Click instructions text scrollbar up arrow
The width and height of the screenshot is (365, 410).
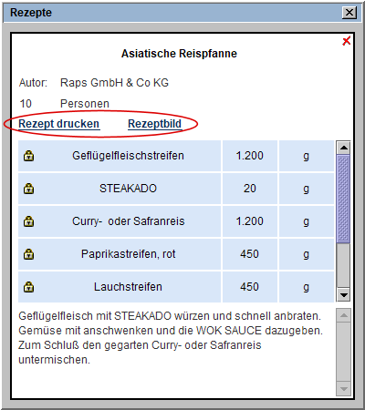pyautogui.click(x=344, y=315)
